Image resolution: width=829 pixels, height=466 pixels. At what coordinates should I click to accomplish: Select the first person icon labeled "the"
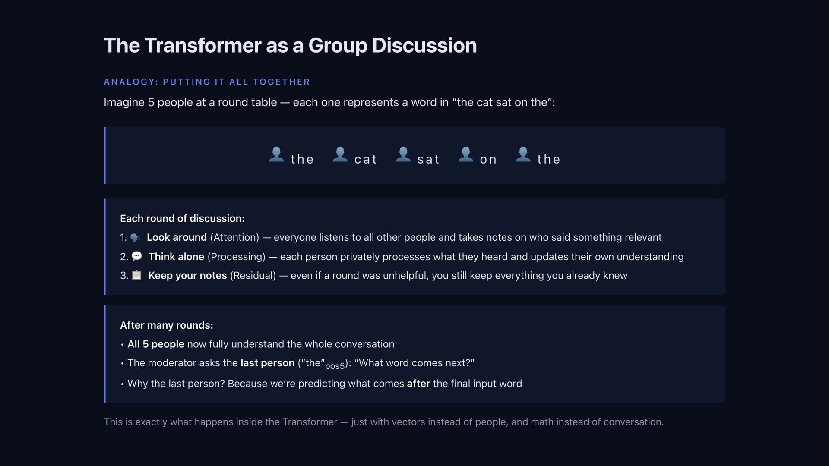276,154
